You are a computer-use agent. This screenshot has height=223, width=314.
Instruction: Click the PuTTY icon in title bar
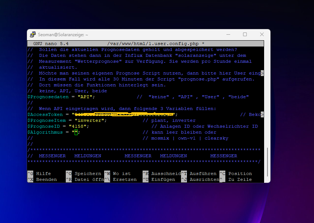click(33, 34)
